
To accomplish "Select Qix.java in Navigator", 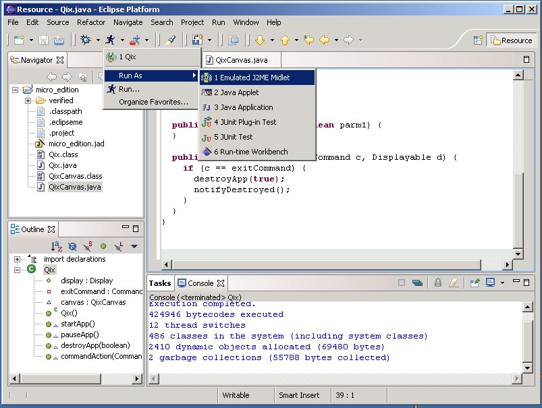I will [63, 165].
